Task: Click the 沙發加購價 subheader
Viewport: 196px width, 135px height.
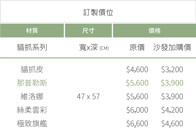Action: [172, 48]
